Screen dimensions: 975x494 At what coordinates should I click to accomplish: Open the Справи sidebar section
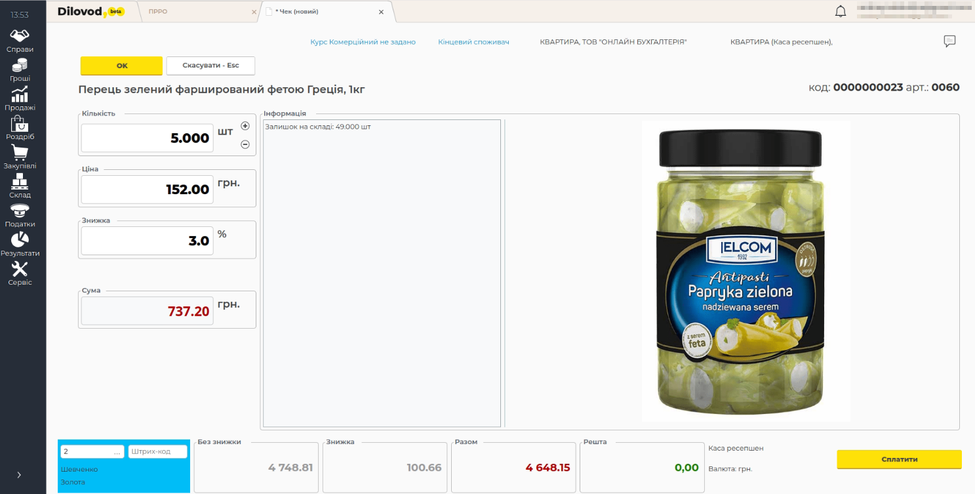pos(20,40)
